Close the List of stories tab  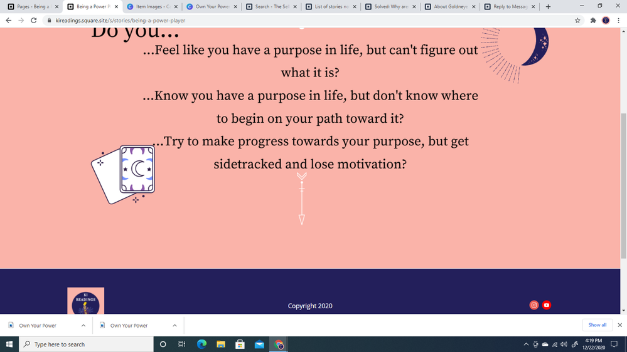pyautogui.click(x=355, y=7)
